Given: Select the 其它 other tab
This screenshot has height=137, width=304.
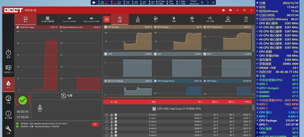Looking at the screenshot, I should pos(246,19).
